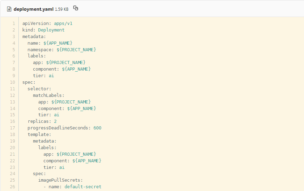
Task: Click the 600 value on line 17
Action: [97, 128]
